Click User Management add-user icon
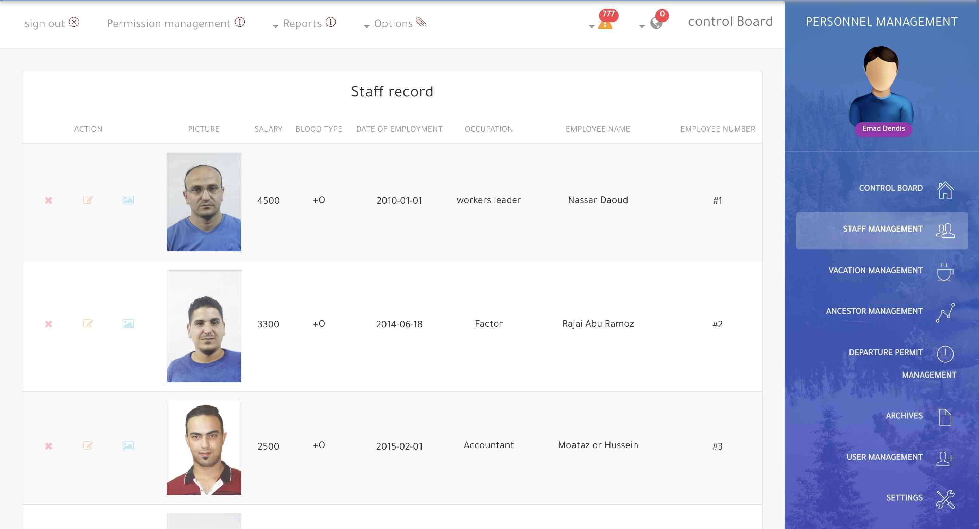 [945, 458]
